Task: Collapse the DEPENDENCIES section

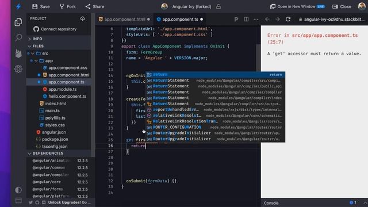Action: [x=59, y=154]
